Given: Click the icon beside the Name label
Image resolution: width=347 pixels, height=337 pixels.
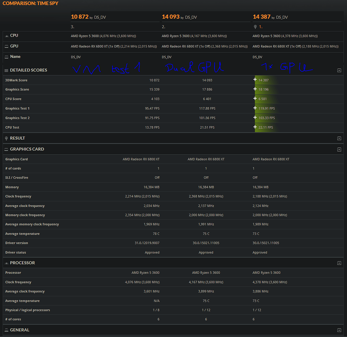Looking at the screenshot, I should click(x=6, y=57).
